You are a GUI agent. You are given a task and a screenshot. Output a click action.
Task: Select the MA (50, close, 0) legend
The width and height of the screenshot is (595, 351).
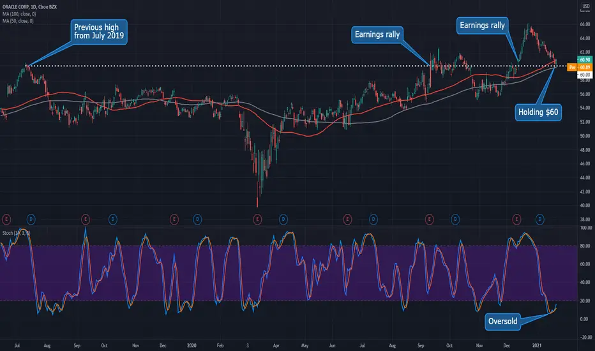tap(18, 21)
